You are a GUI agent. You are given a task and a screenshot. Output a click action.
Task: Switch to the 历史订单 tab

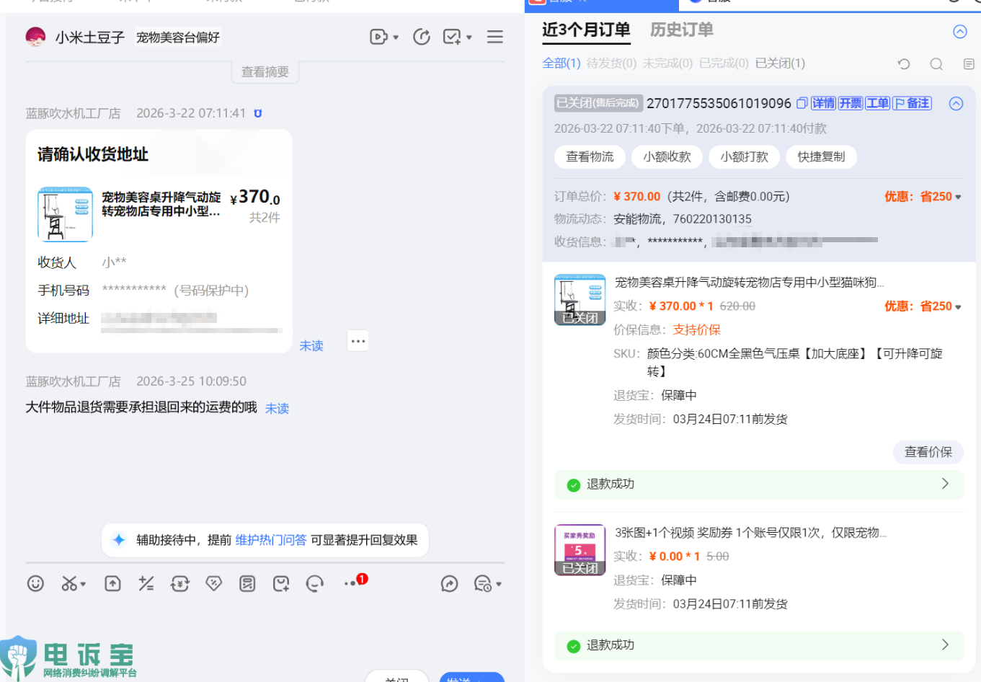681,30
